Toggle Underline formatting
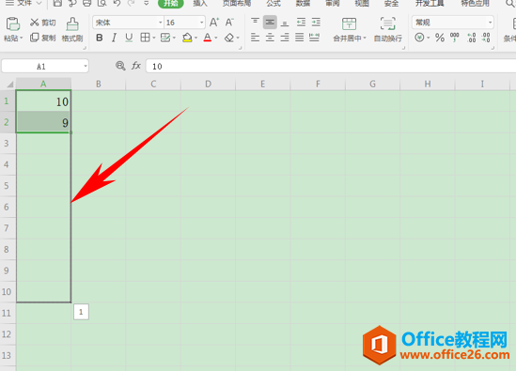This screenshot has width=516, height=371. 129,38
